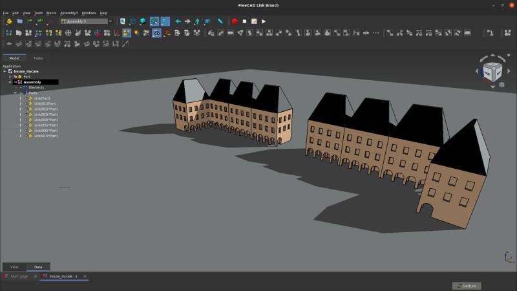Image resolution: width=517 pixels, height=291 pixels.
Task: Open the Assembly3 menu
Action: 69,13
